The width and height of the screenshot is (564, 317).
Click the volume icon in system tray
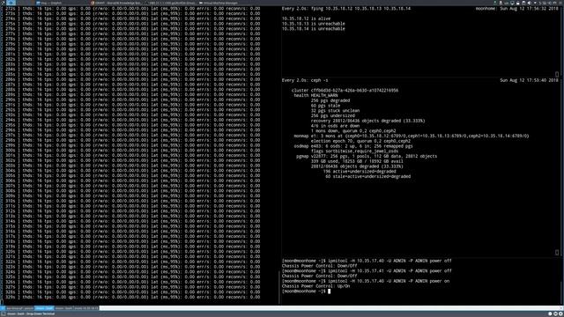pos(529,3)
